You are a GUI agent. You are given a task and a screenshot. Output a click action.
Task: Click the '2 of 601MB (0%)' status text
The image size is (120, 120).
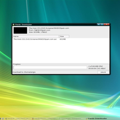(x=96, y=66)
